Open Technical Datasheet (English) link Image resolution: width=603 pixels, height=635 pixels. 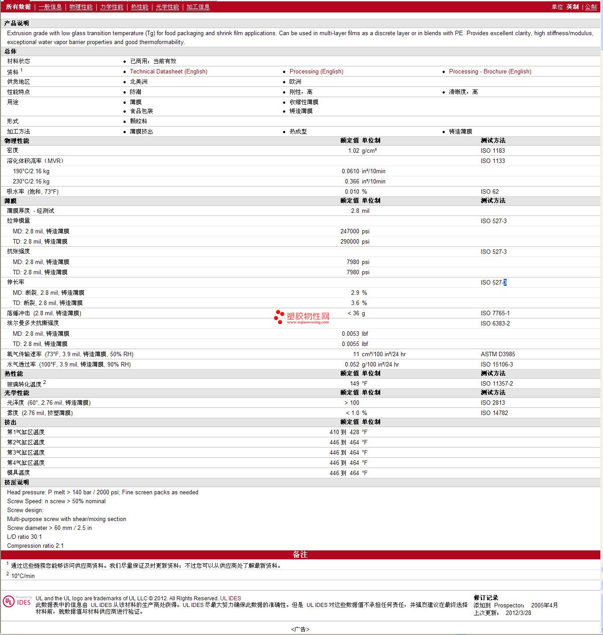[x=168, y=71]
